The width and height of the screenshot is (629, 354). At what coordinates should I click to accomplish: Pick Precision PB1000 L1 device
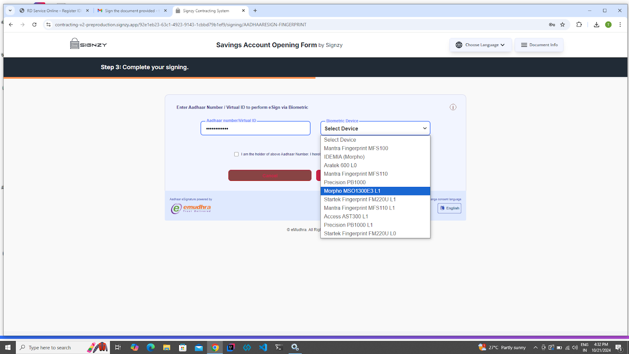375,225
